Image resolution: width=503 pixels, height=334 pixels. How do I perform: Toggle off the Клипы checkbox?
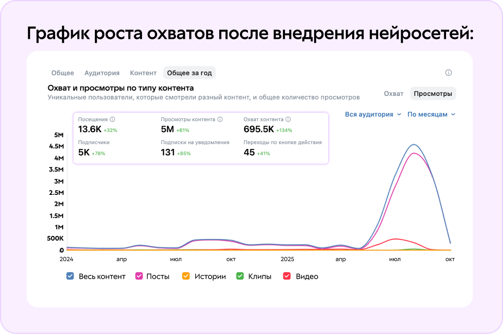tap(240, 276)
